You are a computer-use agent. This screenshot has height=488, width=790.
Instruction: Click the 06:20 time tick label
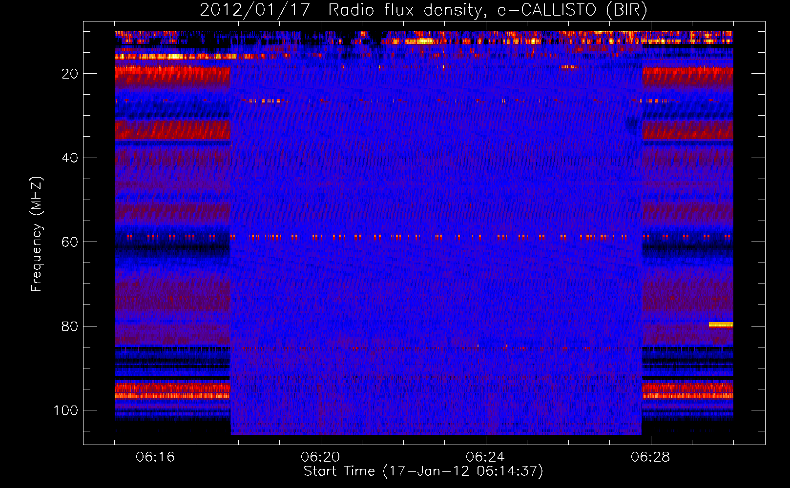coord(320,457)
